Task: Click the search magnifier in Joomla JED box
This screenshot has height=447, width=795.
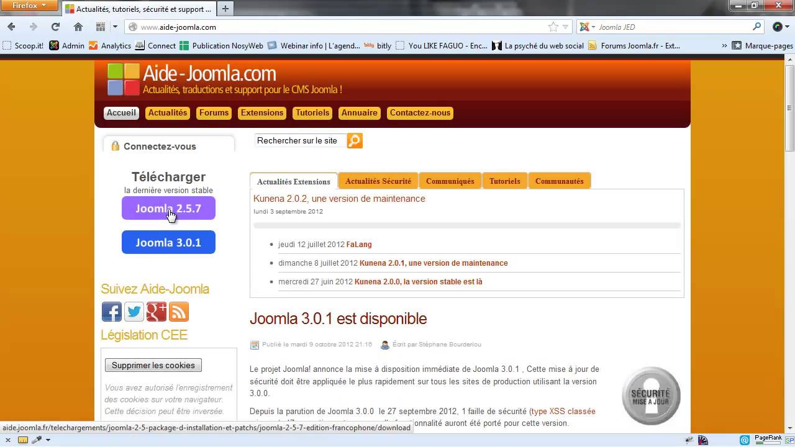Action: tap(756, 27)
